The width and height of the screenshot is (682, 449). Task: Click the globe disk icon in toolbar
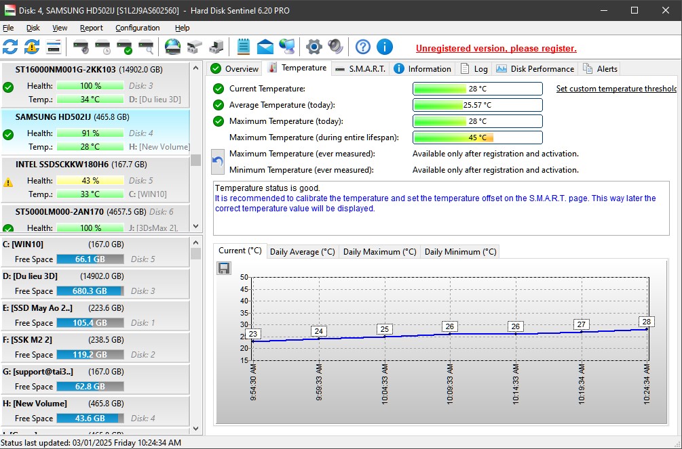tap(173, 47)
